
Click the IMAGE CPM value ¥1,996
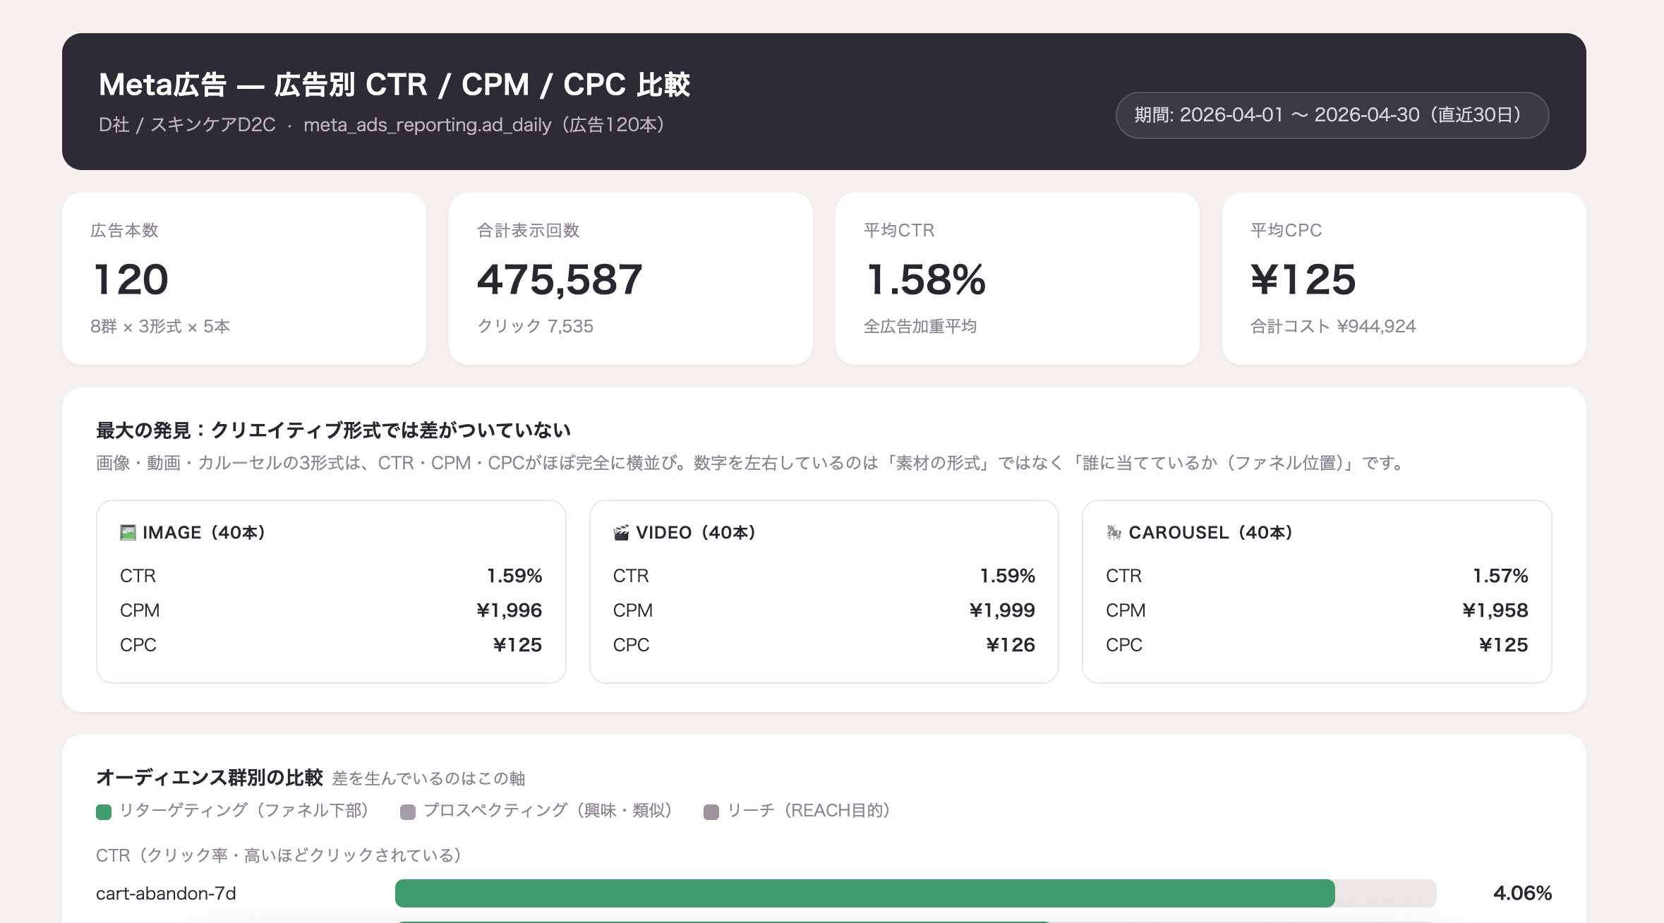(509, 610)
